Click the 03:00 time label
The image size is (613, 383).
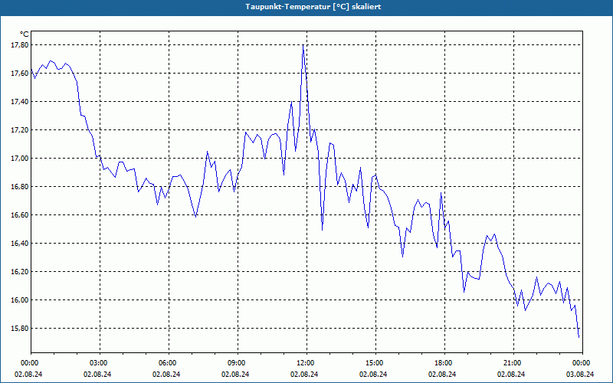[100, 363]
